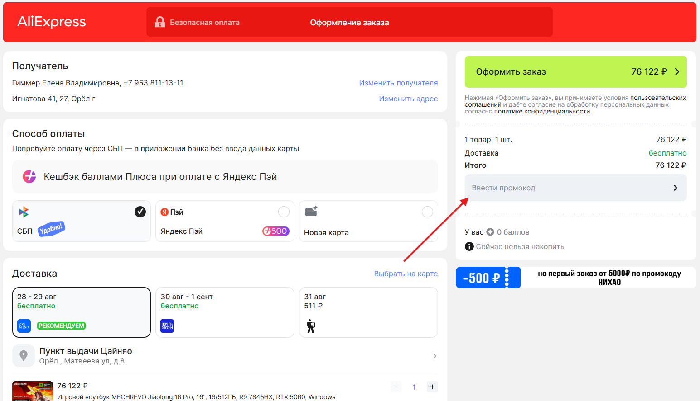Screen dimensions: 700x401
Task: Click the secure payment lock icon
Action: click(160, 22)
